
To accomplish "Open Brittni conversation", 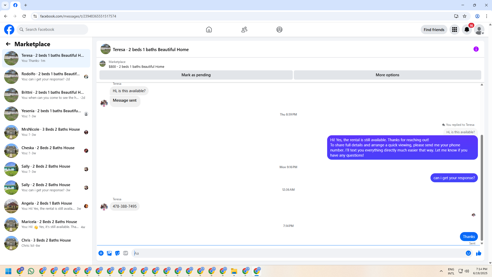I will click(x=46, y=95).
